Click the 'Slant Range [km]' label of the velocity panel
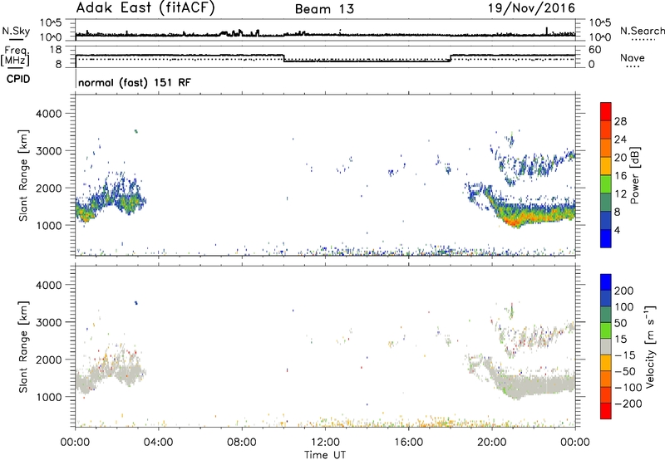The width and height of the screenshot is (665, 460). [23, 346]
